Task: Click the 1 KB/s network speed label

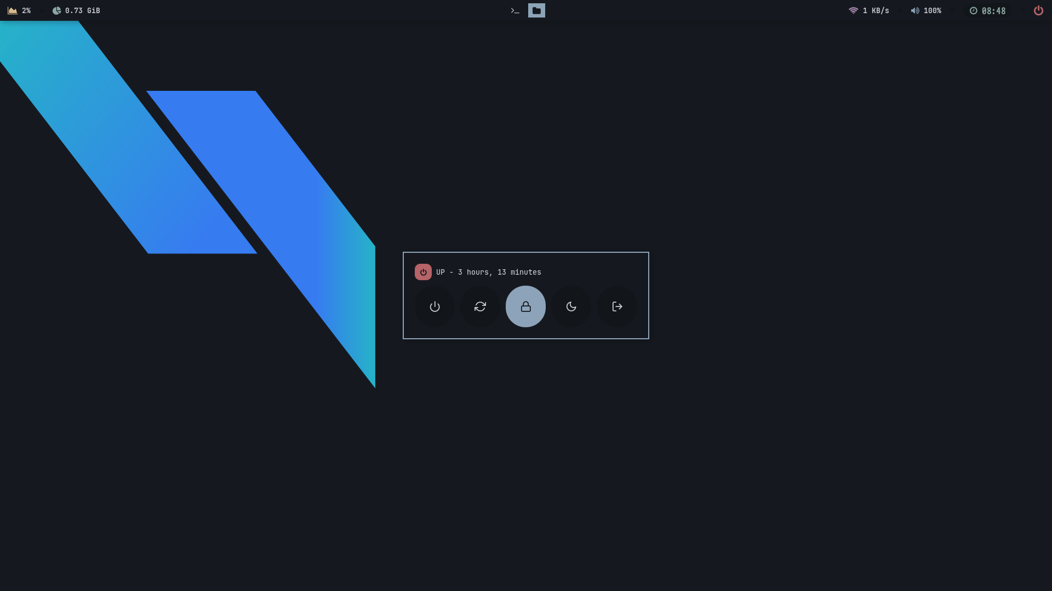Action: 876,10
